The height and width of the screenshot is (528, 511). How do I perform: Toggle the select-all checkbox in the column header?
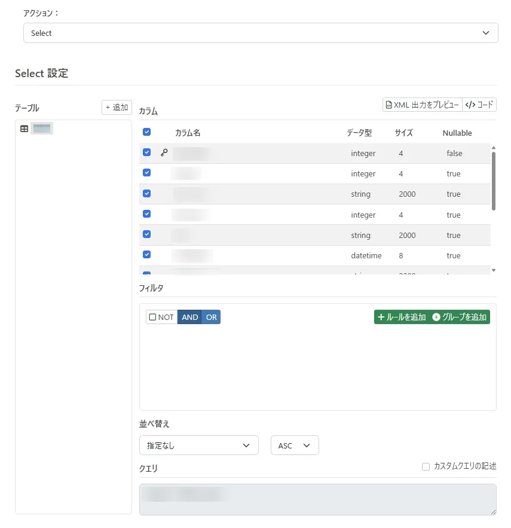146,132
